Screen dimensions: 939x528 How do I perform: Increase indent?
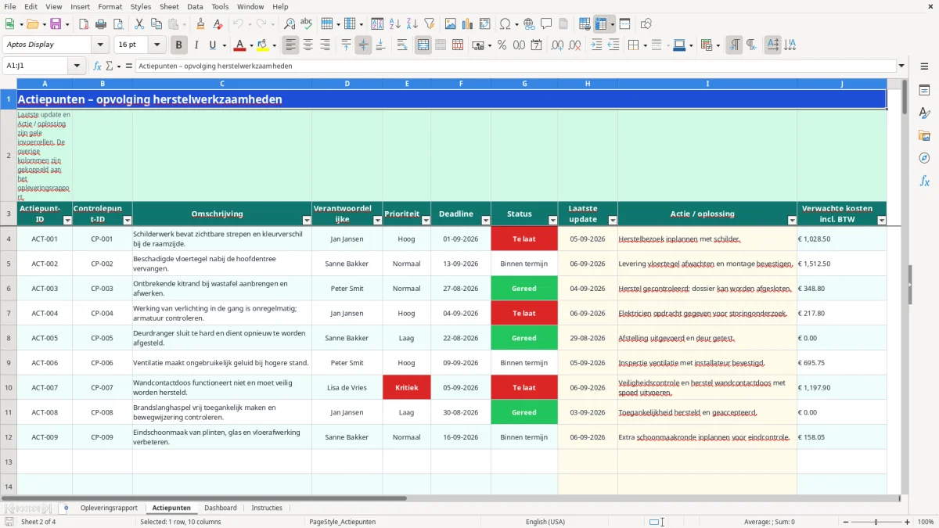click(x=596, y=45)
